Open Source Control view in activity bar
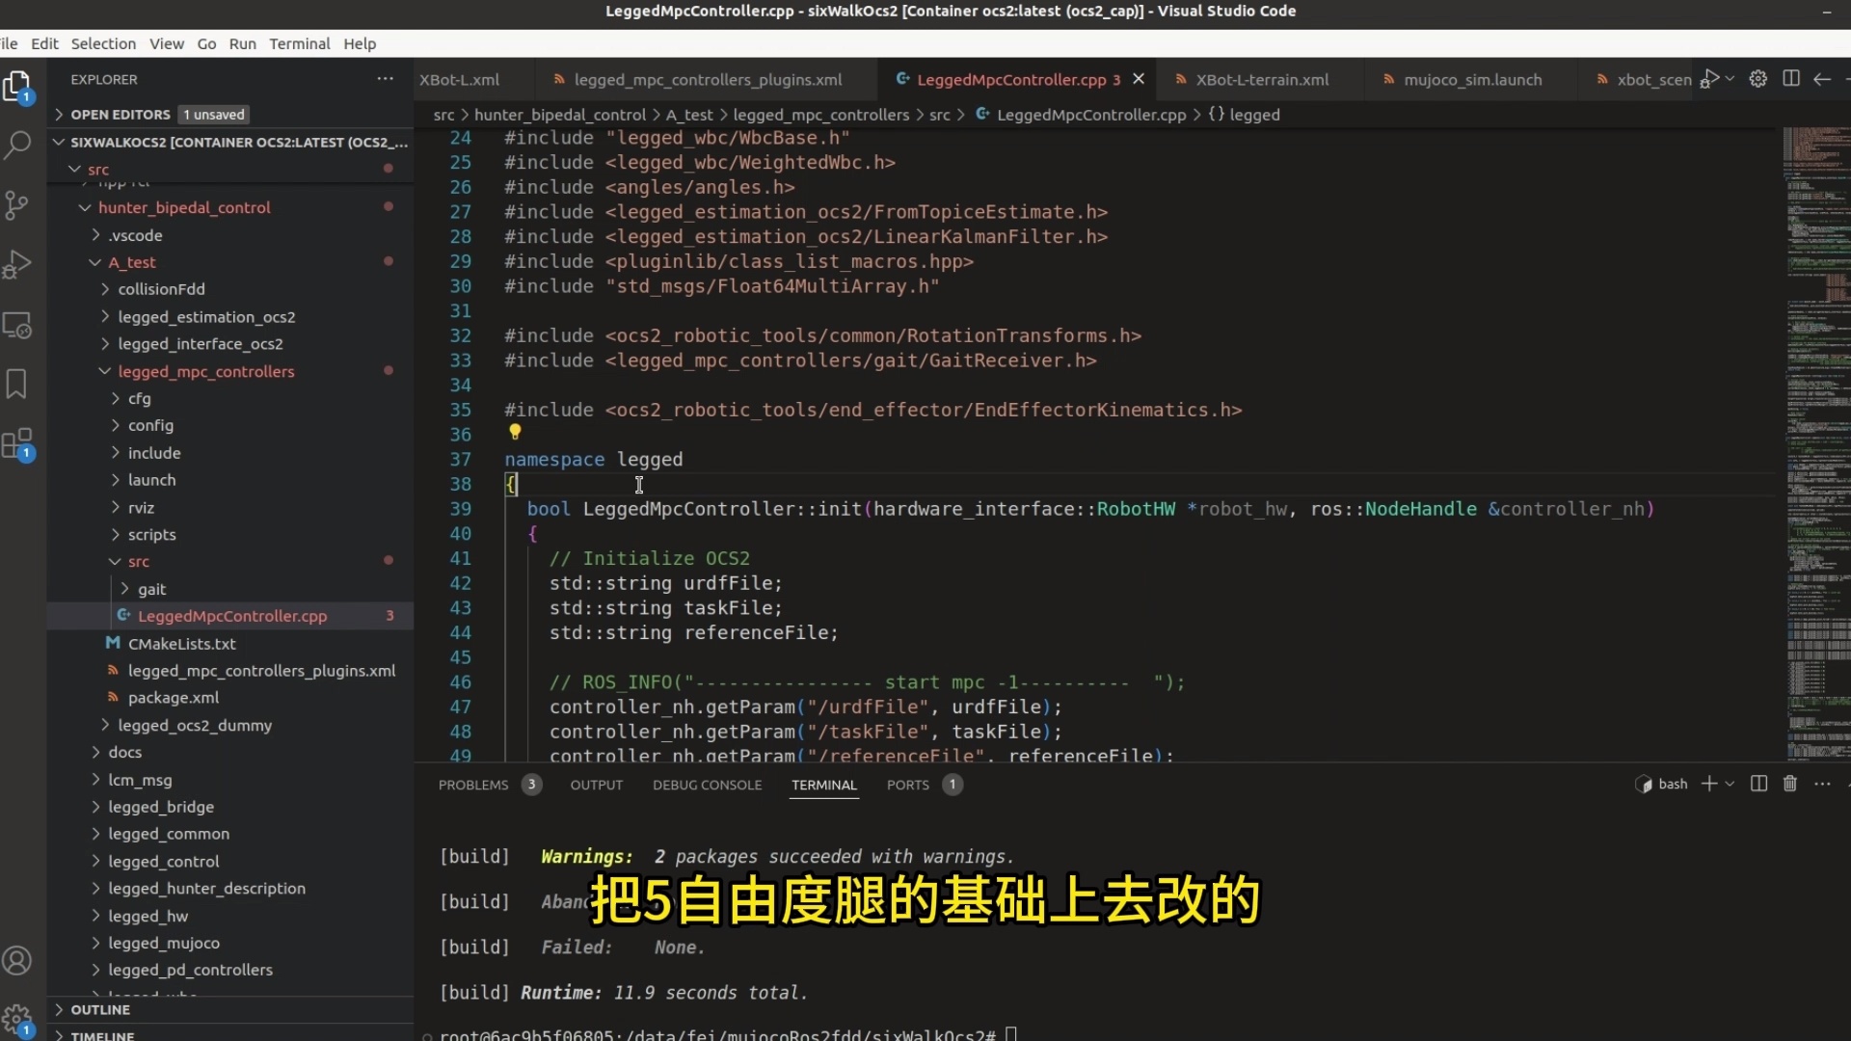The image size is (1851, 1041). [17, 204]
